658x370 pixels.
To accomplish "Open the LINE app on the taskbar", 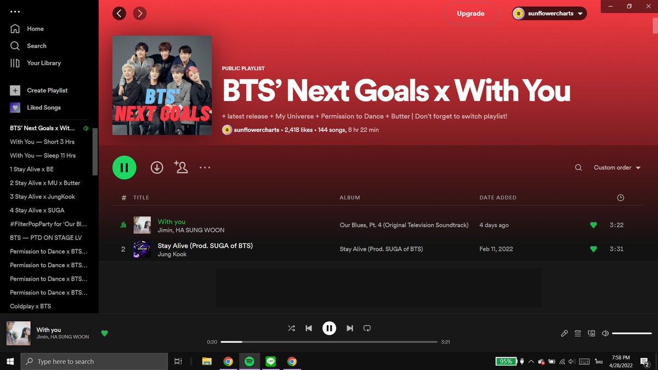I will point(270,361).
